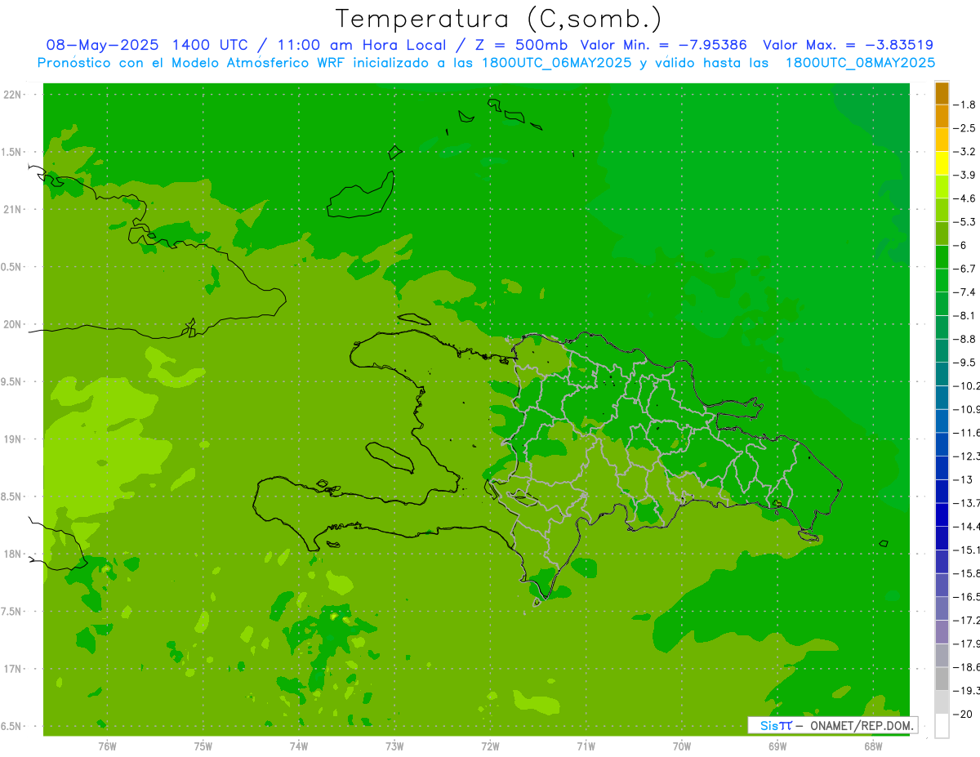Click the '-20' colorbar value
The image size is (980, 757).
[x=962, y=714]
